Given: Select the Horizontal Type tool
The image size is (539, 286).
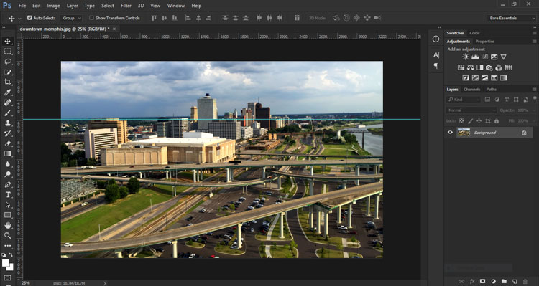Looking at the screenshot, I should (x=8, y=195).
